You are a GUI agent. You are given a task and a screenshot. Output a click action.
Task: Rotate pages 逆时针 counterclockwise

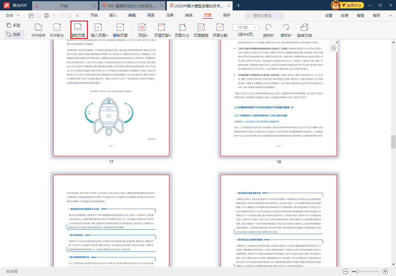(x=268, y=31)
